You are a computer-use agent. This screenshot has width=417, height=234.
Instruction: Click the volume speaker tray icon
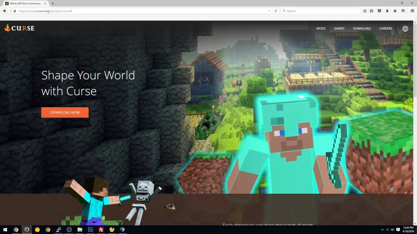(393, 229)
